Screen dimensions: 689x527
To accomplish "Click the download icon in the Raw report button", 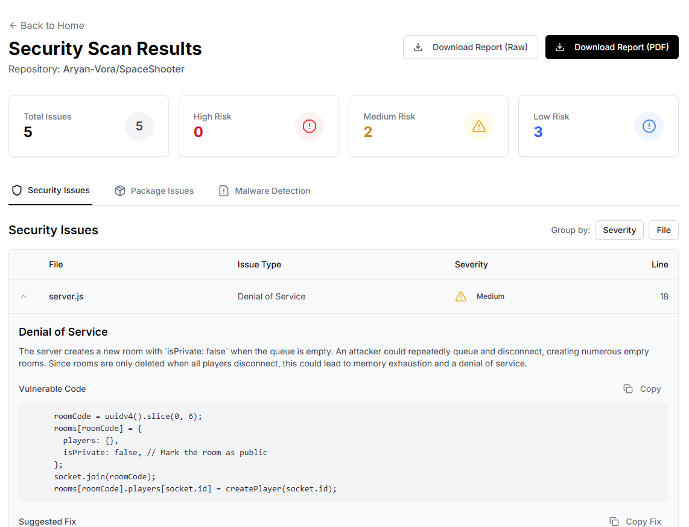I will [x=418, y=47].
